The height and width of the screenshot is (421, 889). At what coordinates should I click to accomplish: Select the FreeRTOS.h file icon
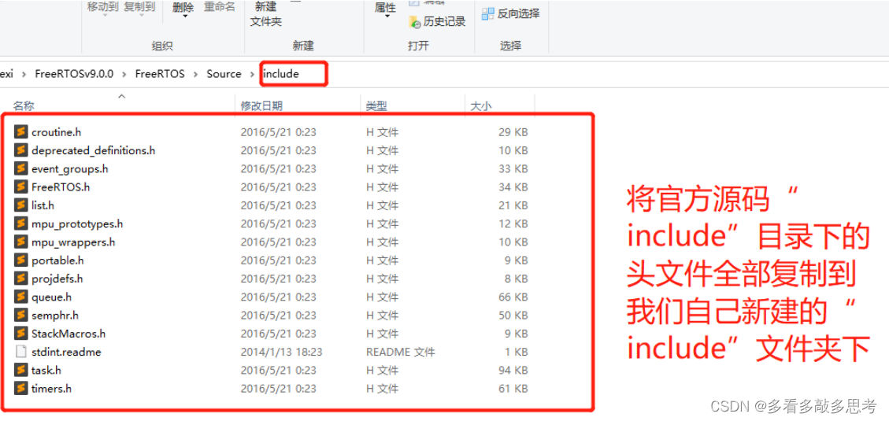click(21, 187)
